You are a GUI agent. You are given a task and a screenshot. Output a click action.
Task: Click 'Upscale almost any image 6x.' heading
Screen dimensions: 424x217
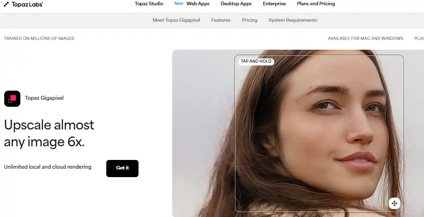coord(49,133)
